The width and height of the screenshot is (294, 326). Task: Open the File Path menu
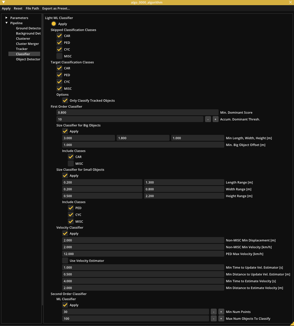(32, 8)
